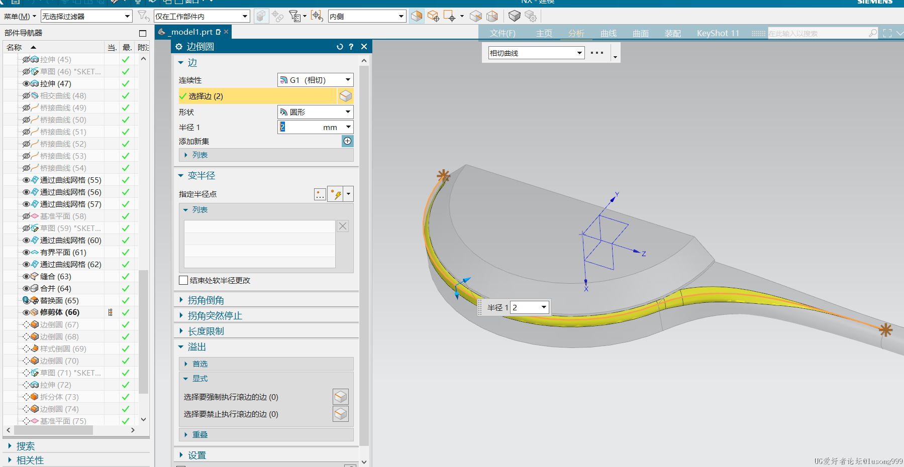Switch to the 装配 ribbon tab

tap(673, 33)
